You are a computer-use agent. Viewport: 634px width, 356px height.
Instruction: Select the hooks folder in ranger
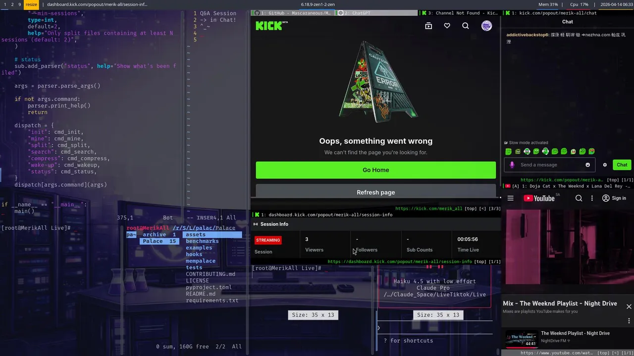click(194, 254)
